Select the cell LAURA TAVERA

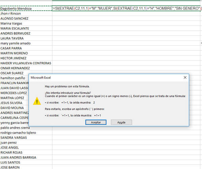(x=26, y=38)
